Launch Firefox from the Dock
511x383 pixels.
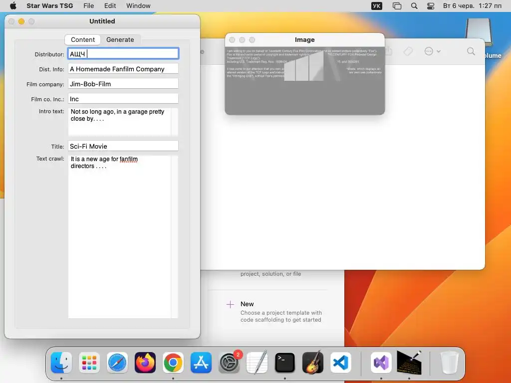145,363
